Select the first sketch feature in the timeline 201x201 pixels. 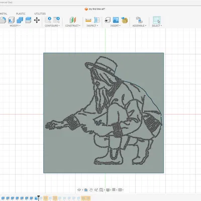pyautogui.click(x=3, y=198)
